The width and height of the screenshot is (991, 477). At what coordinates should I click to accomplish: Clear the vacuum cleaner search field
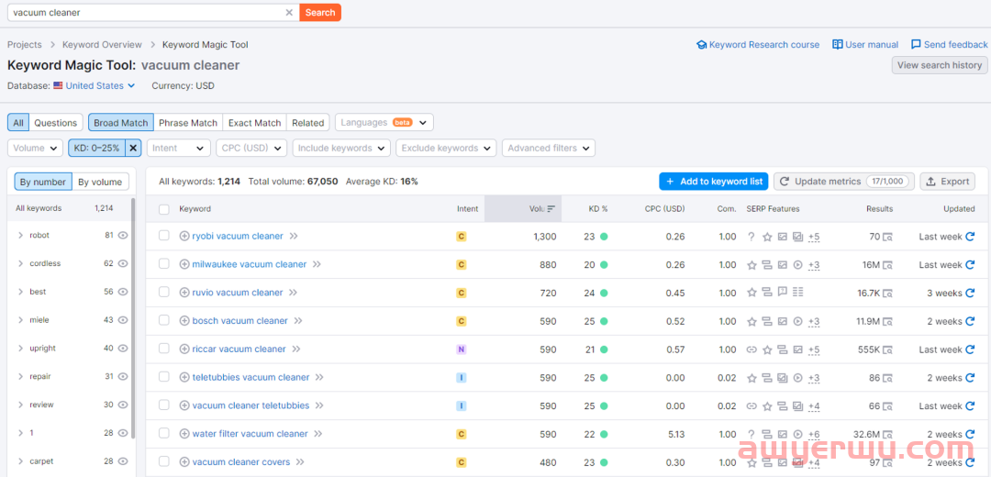(x=289, y=13)
